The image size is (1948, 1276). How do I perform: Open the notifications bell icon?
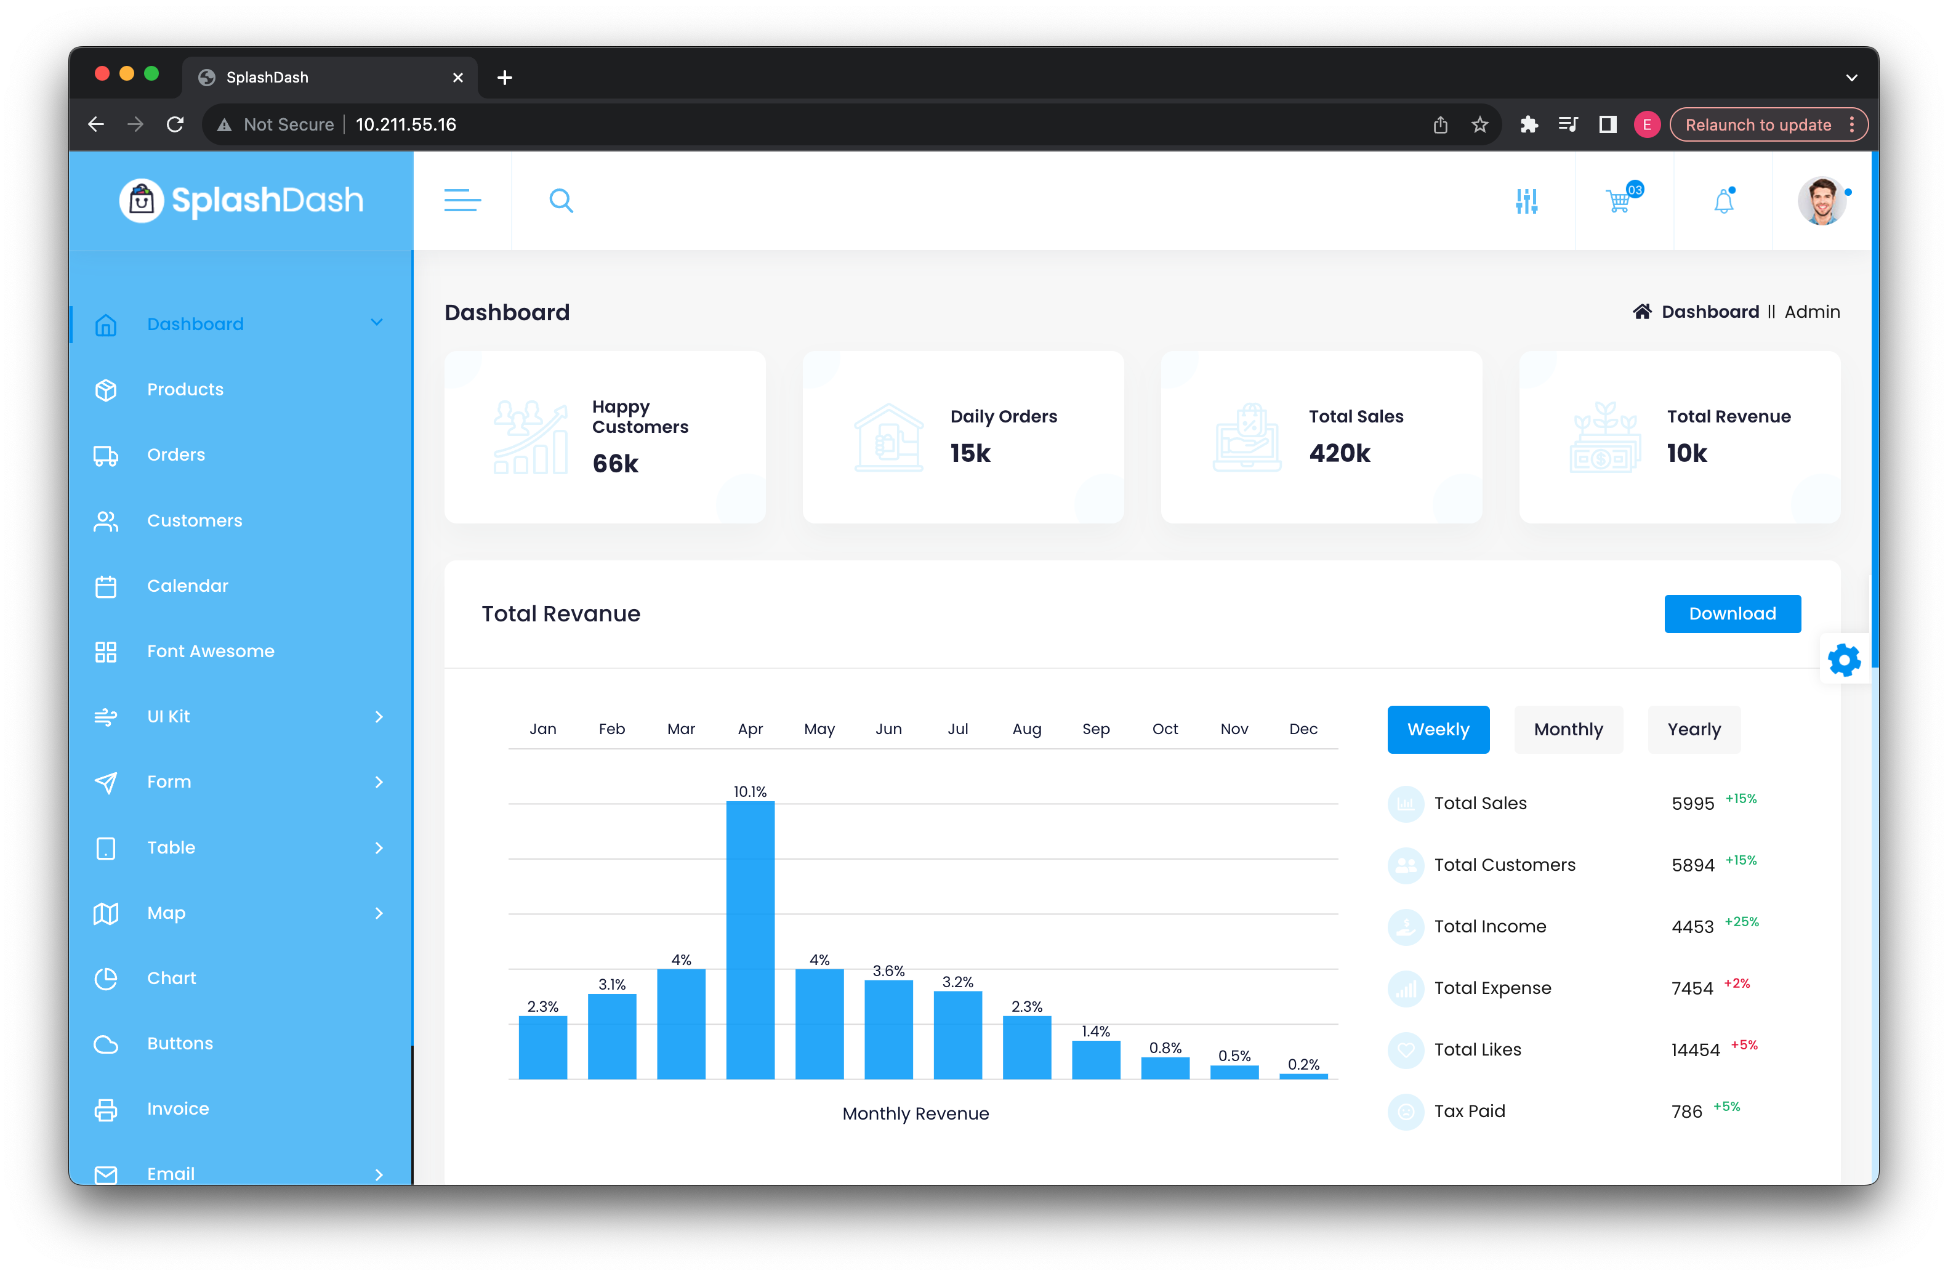point(1724,201)
